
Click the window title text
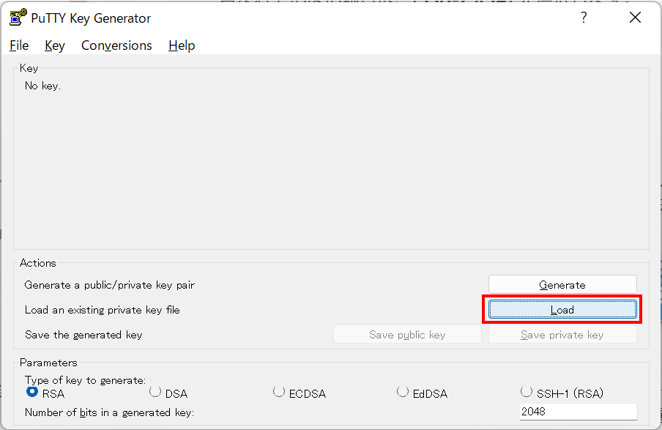(x=91, y=18)
